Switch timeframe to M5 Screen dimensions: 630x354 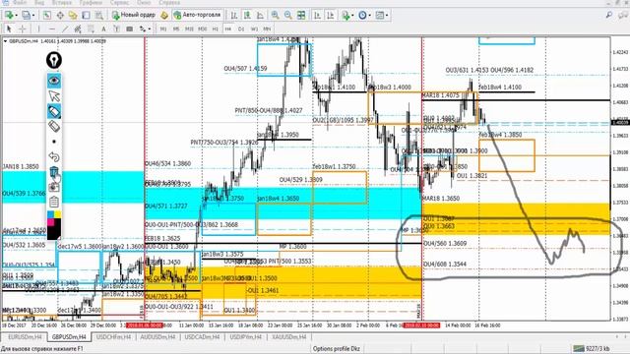(176, 29)
